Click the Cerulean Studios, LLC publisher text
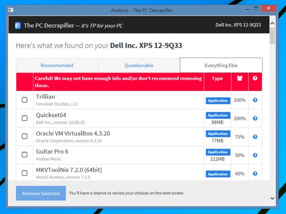 (x=57, y=104)
